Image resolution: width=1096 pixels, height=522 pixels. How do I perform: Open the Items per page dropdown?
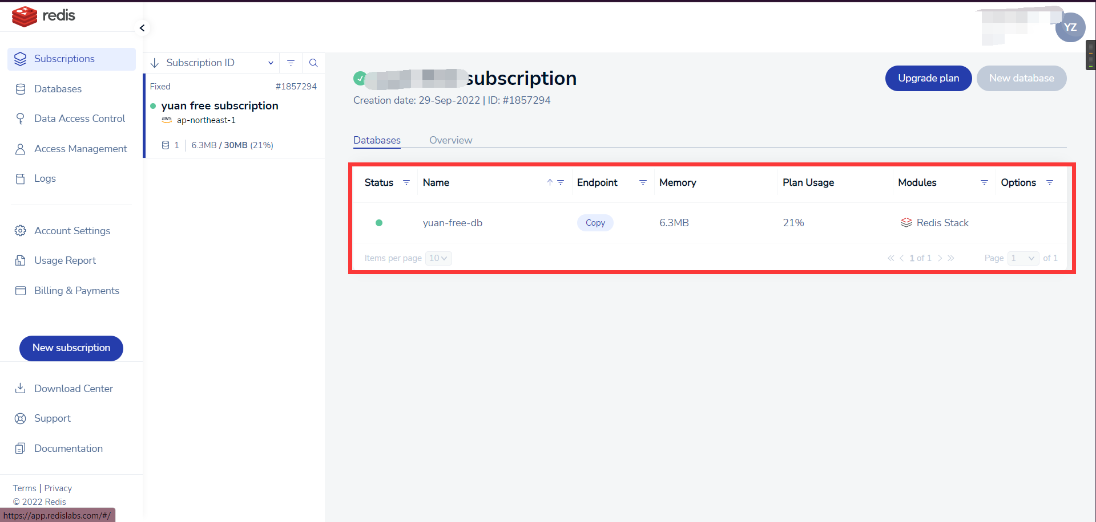(438, 258)
